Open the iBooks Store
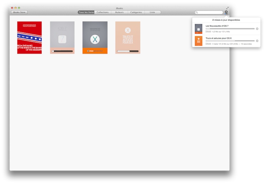The image size is (264, 184). click(19, 12)
